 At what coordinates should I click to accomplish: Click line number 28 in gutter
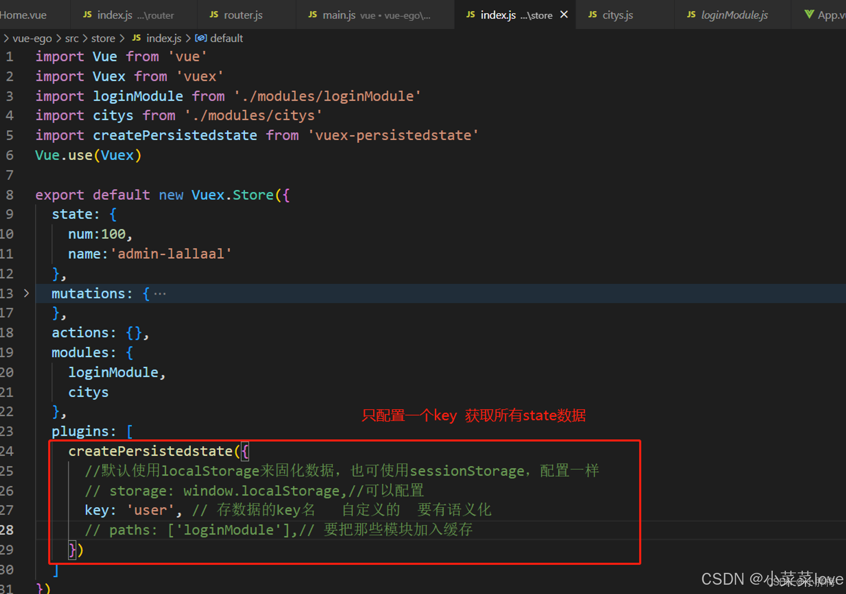(8, 530)
